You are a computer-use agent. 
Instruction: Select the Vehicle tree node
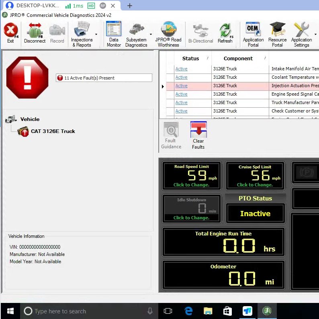click(x=30, y=119)
